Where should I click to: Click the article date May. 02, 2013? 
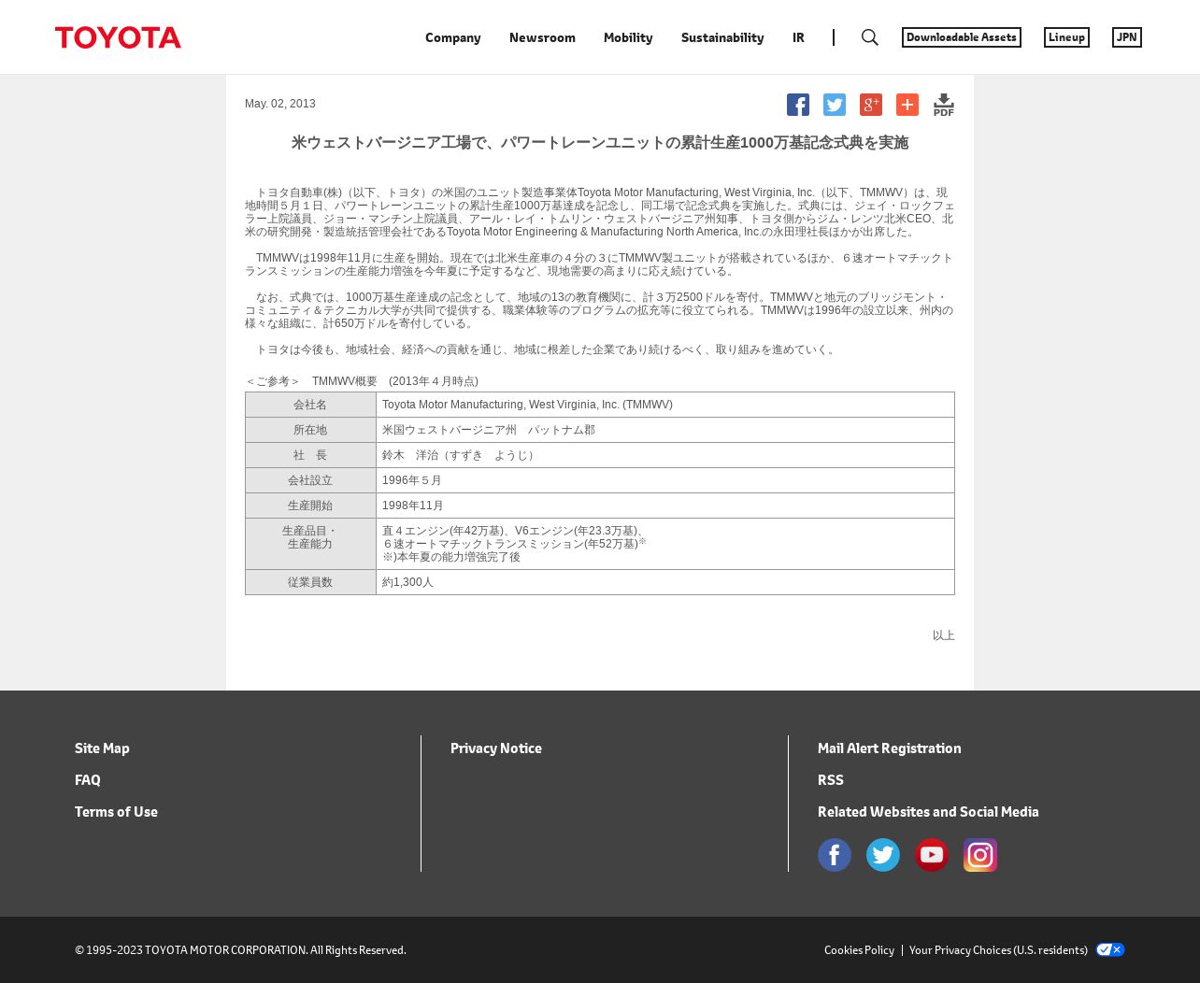[280, 104]
